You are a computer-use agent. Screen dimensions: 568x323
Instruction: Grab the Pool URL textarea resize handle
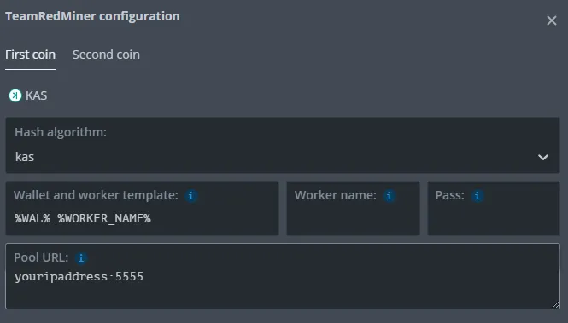click(556, 304)
